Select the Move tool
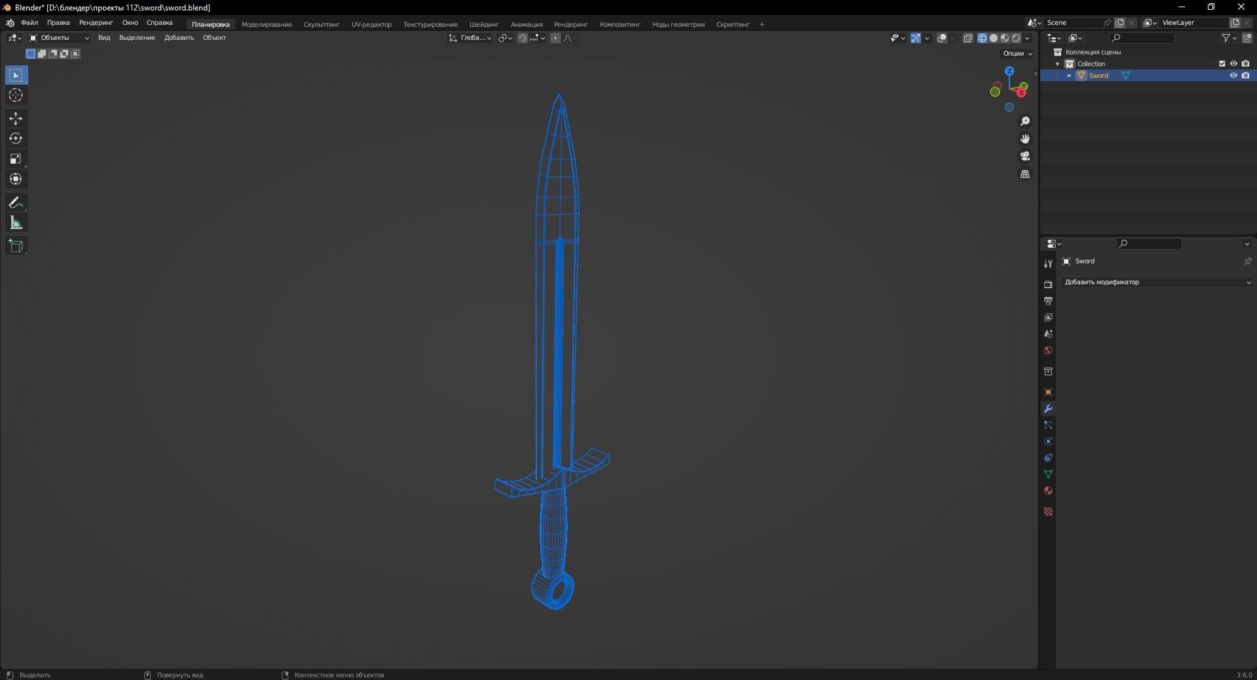This screenshot has height=680, width=1257. coord(16,119)
